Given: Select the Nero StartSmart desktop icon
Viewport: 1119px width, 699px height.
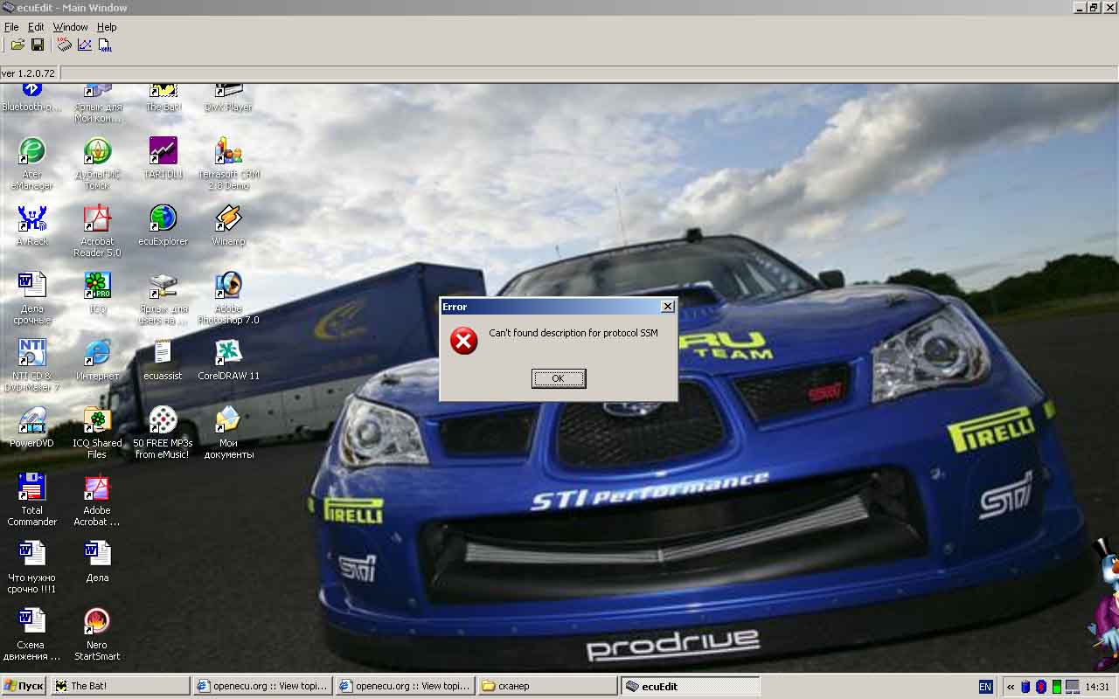Looking at the screenshot, I should pos(97,634).
